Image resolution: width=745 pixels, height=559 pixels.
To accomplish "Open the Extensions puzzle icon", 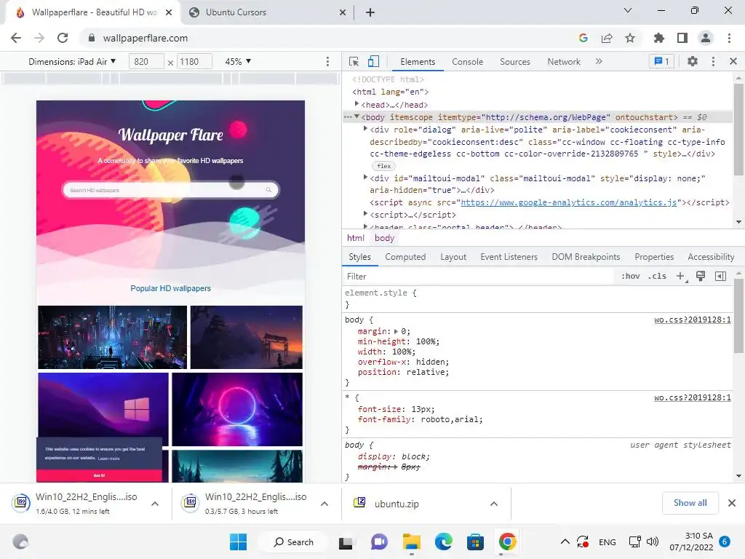I will [659, 38].
